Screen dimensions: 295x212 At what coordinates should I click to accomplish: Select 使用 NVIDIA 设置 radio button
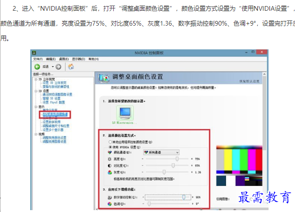[110, 147]
